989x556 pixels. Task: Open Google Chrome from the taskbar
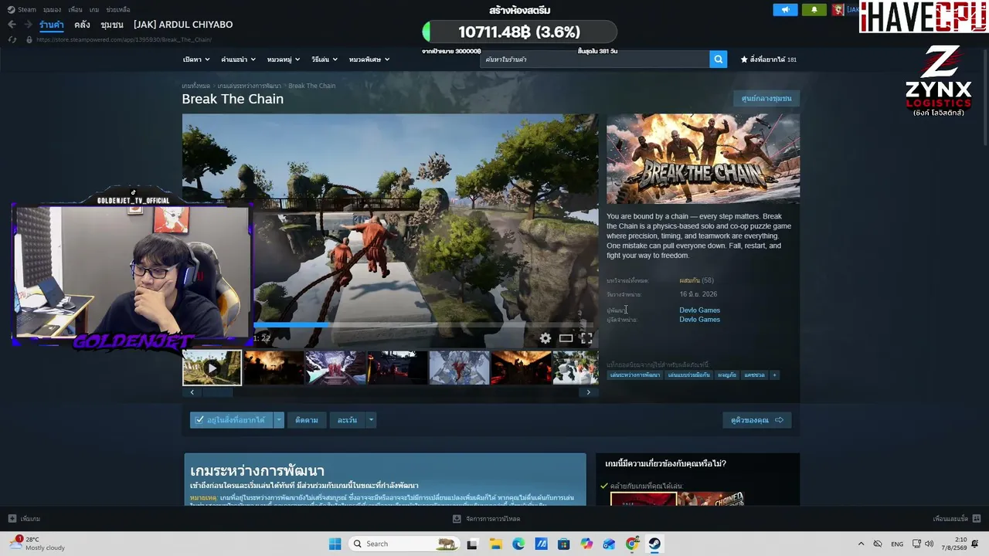(x=632, y=544)
